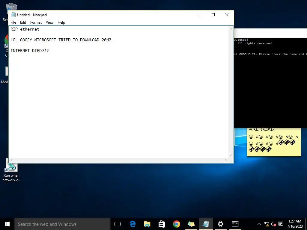Show hidden system tray icons
The width and height of the screenshot is (307, 230).
(x=259, y=224)
